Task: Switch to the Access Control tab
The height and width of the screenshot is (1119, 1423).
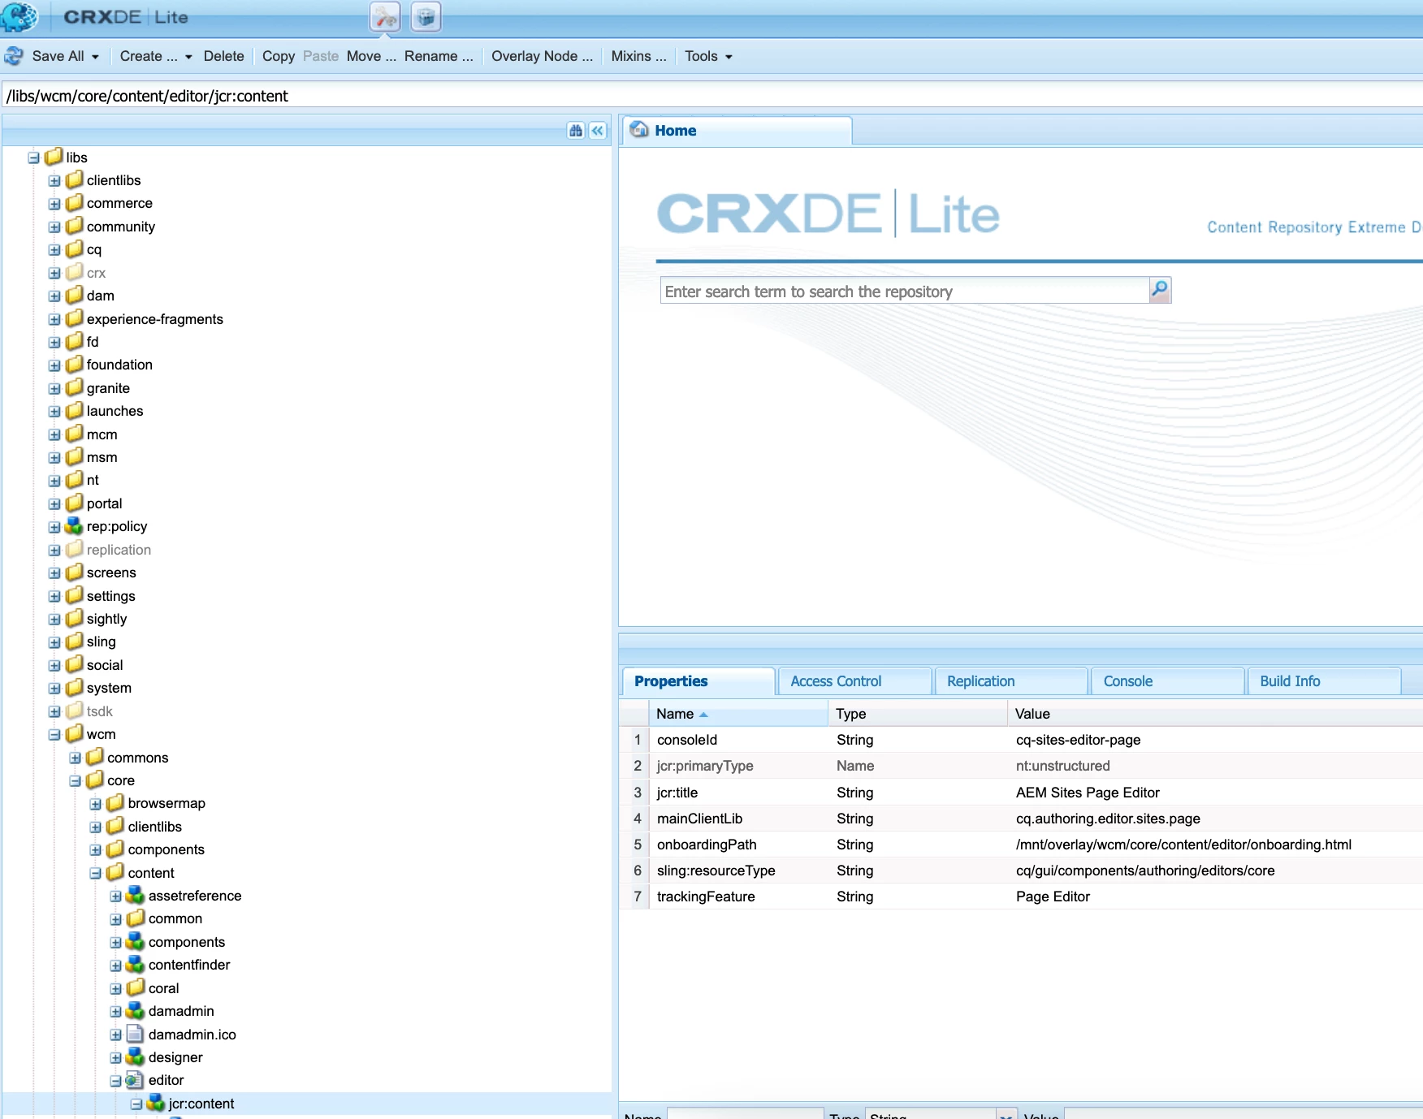Action: pyautogui.click(x=854, y=680)
